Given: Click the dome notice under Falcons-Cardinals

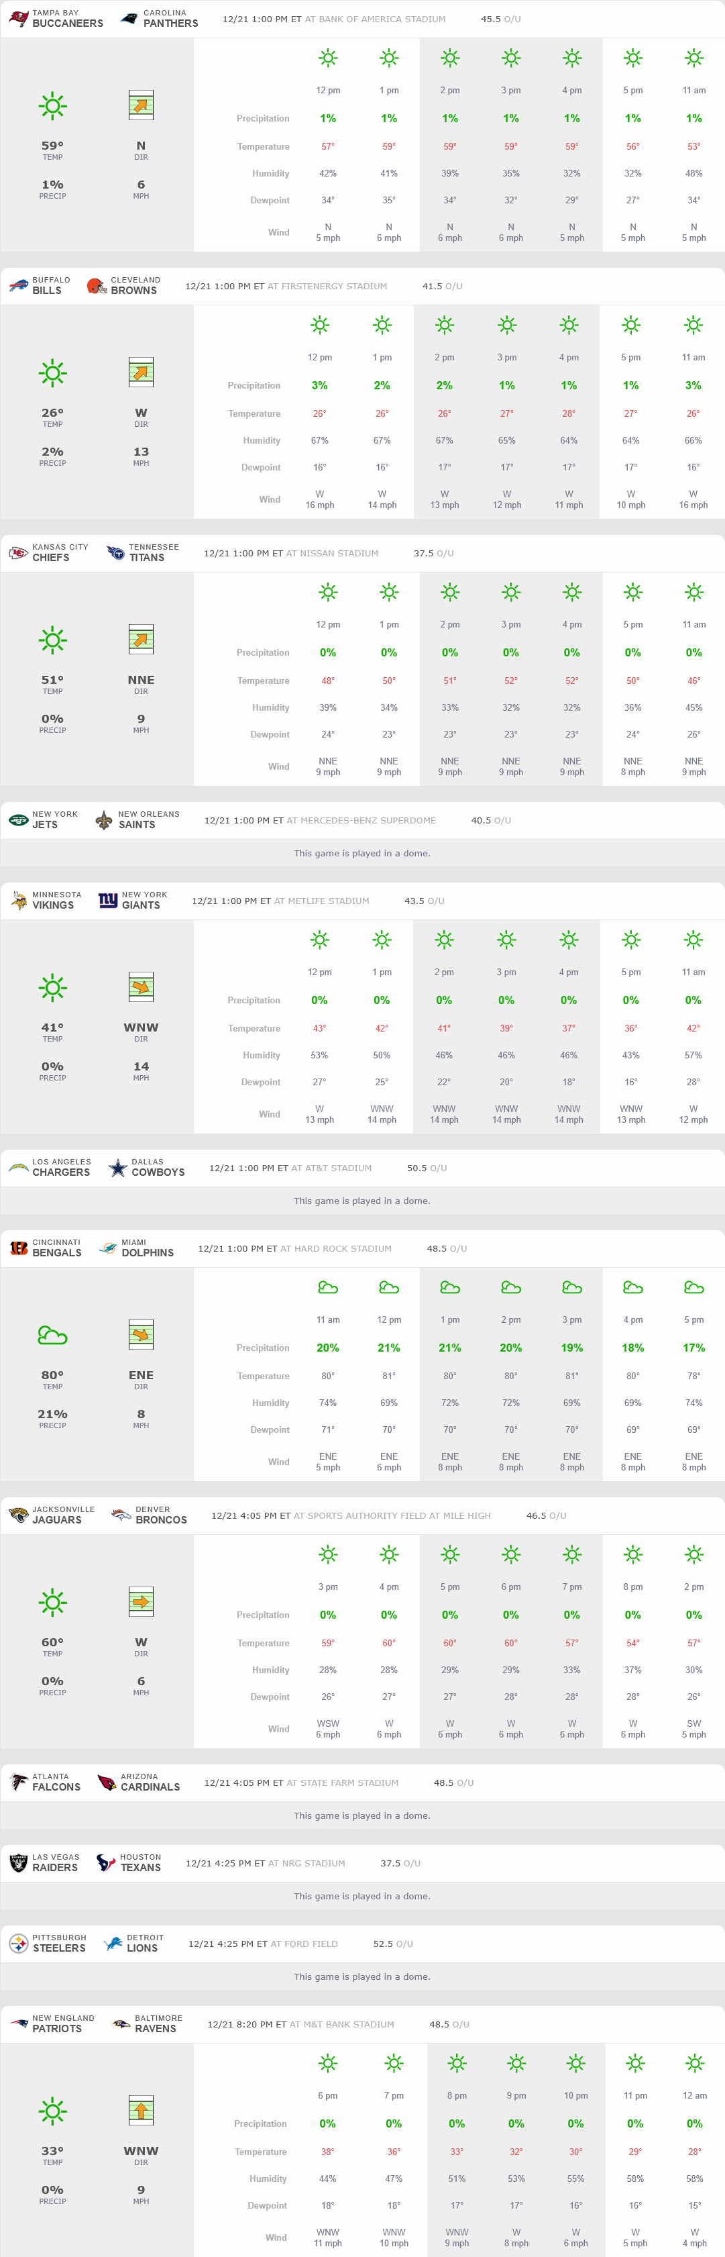Looking at the screenshot, I should point(361,1815).
